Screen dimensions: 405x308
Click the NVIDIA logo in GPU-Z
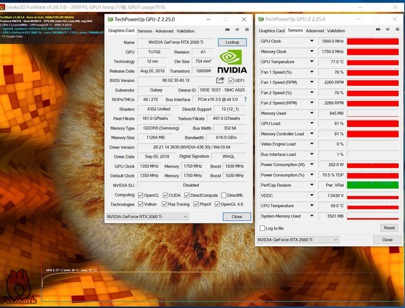232,61
